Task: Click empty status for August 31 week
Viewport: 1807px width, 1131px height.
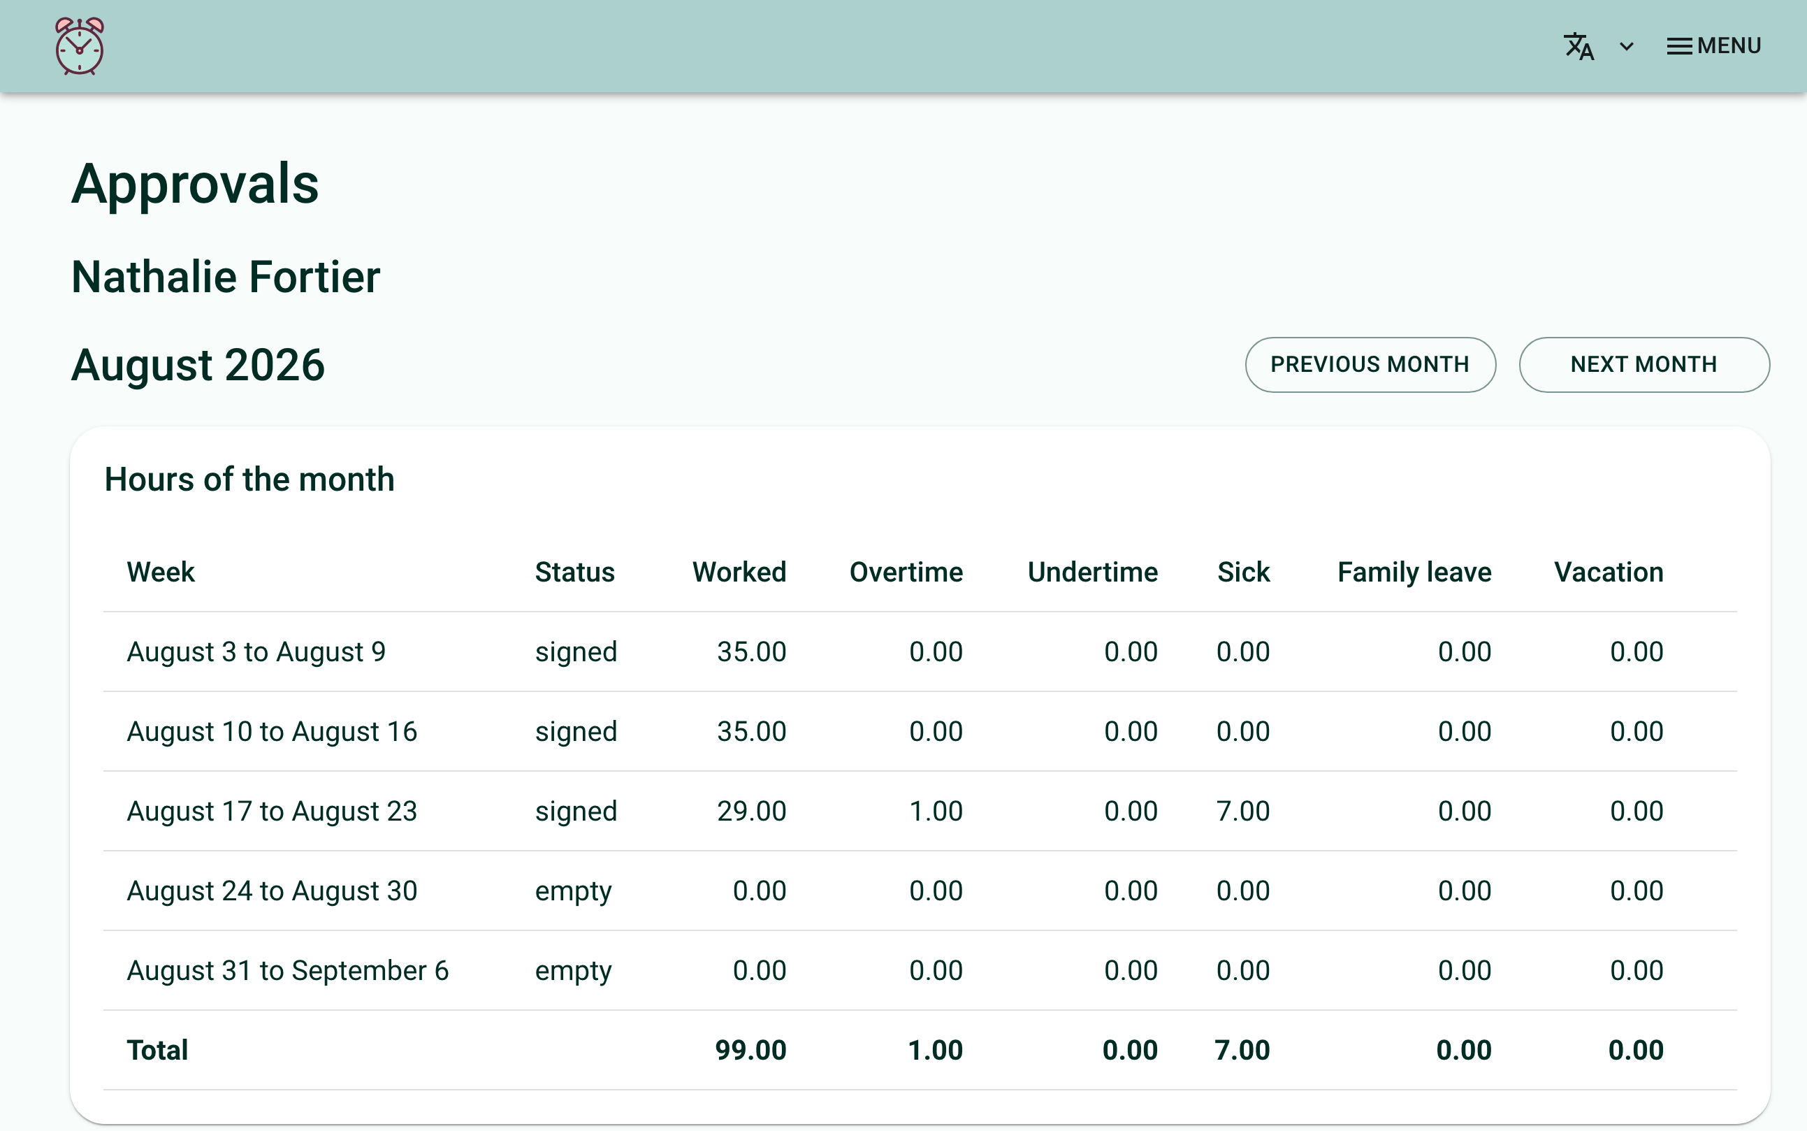Action: tap(574, 972)
